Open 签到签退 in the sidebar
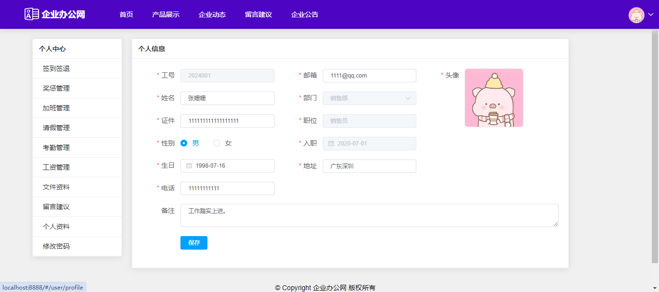The image size is (659, 292). click(x=56, y=68)
